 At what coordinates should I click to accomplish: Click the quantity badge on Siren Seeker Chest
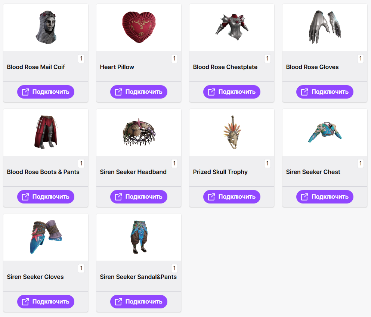[361, 163]
